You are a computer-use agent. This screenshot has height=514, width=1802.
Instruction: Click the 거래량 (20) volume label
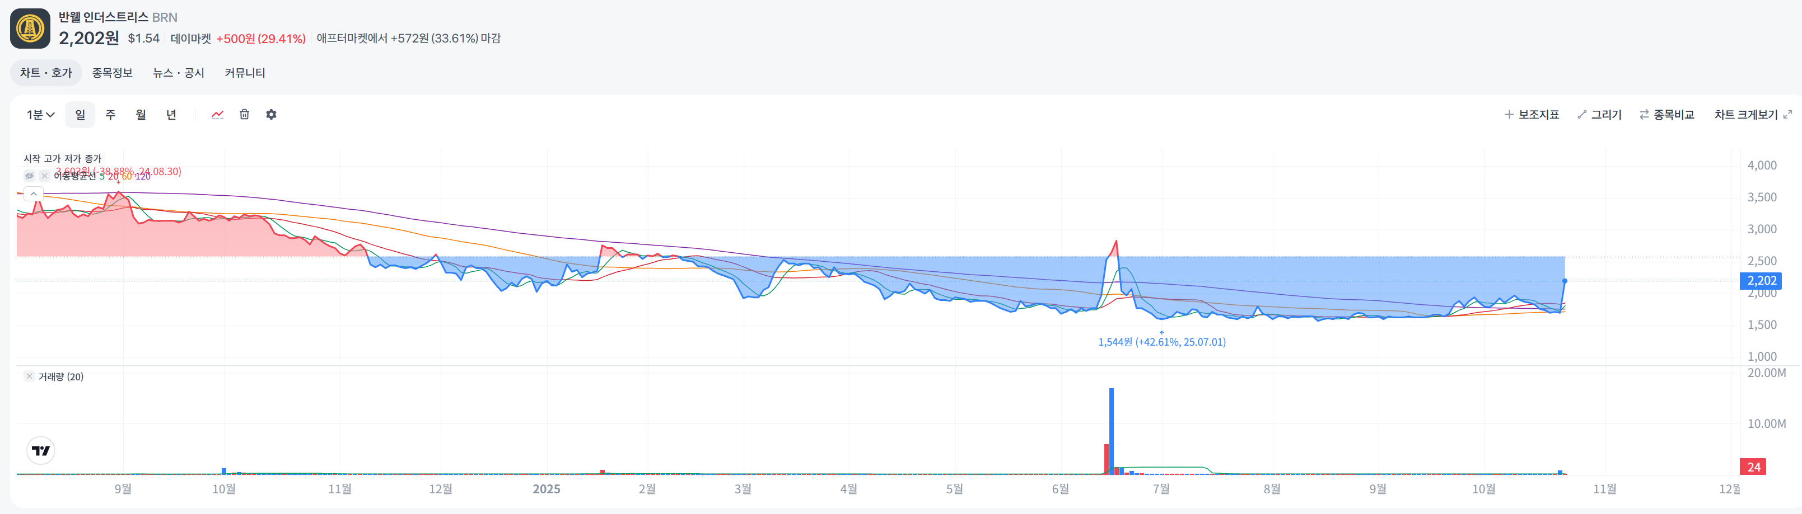(61, 376)
